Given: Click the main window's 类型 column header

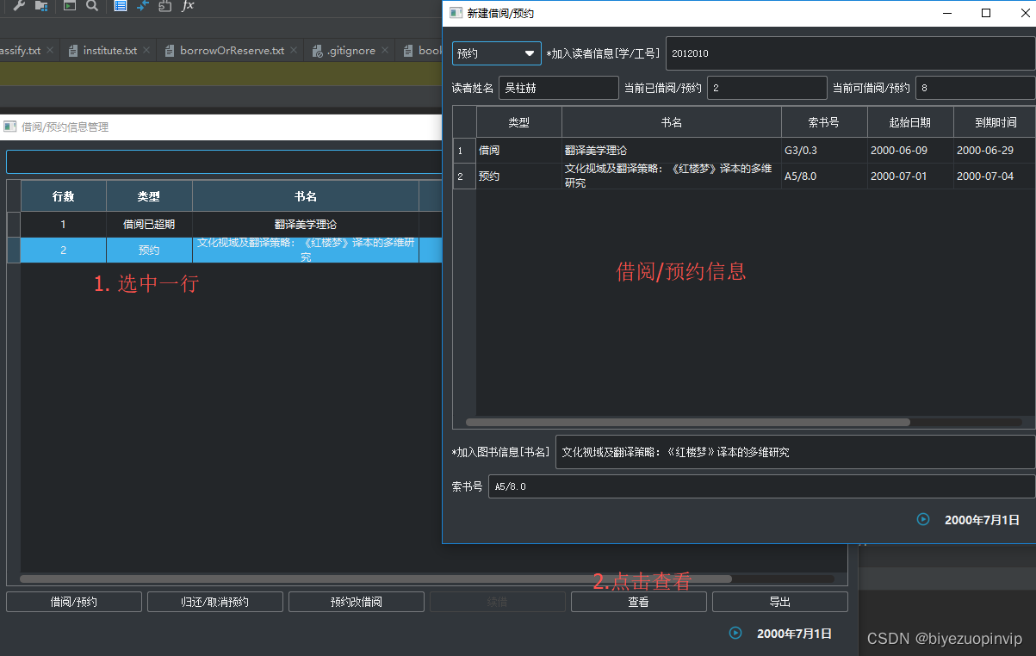Looking at the screenshot, I should [x=149, y=196].
